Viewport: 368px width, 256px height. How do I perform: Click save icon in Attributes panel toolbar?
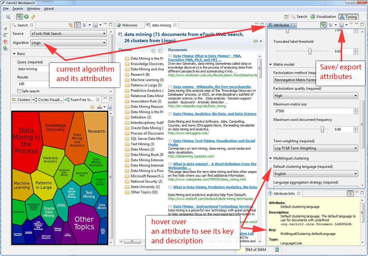pos(341,25)
